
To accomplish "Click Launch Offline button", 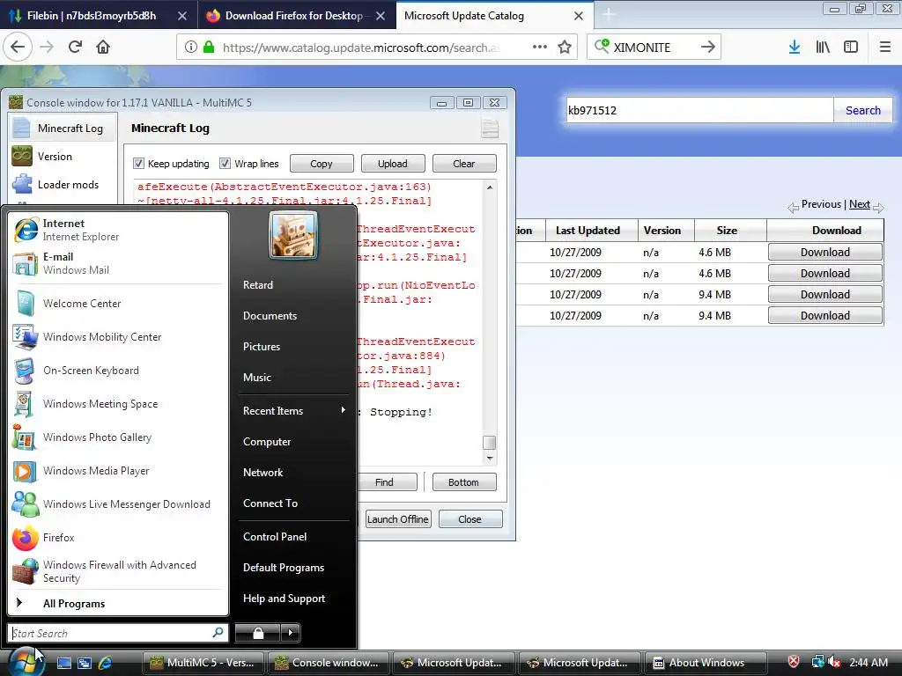I will [x=398, y=519].
